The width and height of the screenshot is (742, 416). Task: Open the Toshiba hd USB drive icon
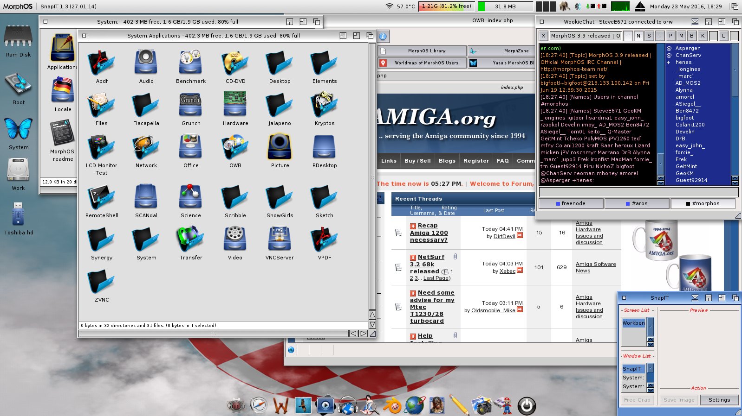click(18, 214)
